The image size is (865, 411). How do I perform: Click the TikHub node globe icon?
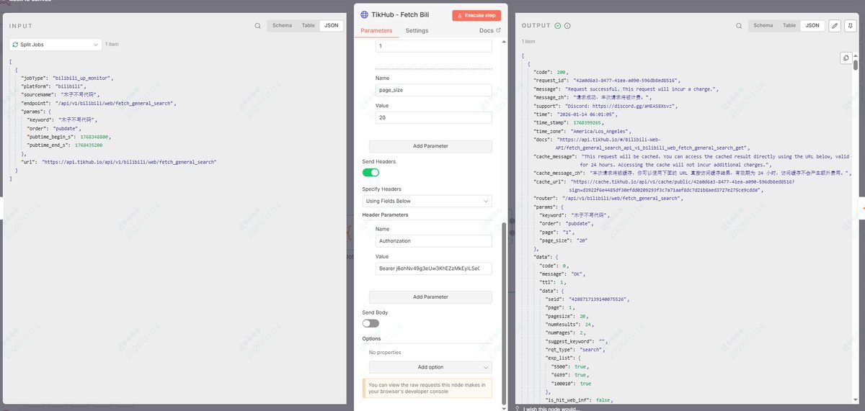coord(364,14)
